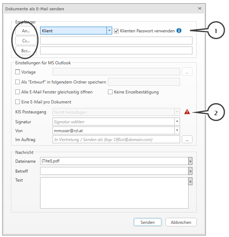Open the browse button next to Vorlage
Viewport: 229px width, 237px height.
[x=187, y=72]
